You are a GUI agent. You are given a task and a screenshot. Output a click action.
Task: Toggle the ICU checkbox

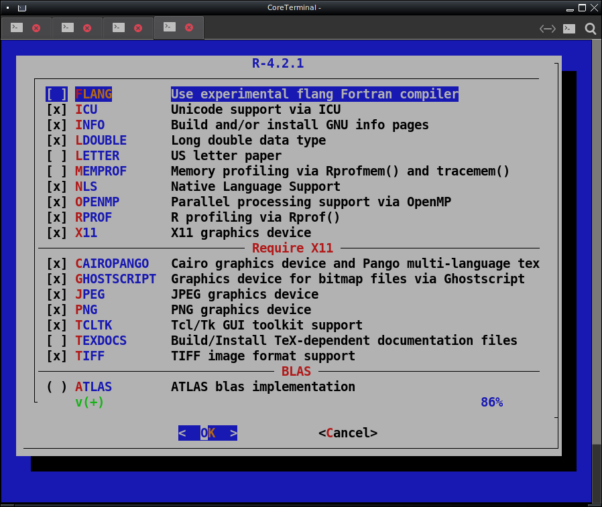[56, 110]
